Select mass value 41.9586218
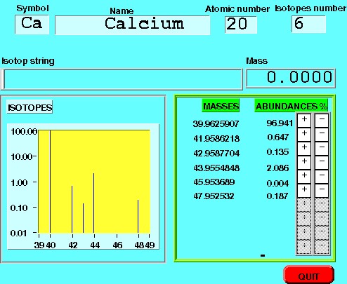 tap(216, 139)
